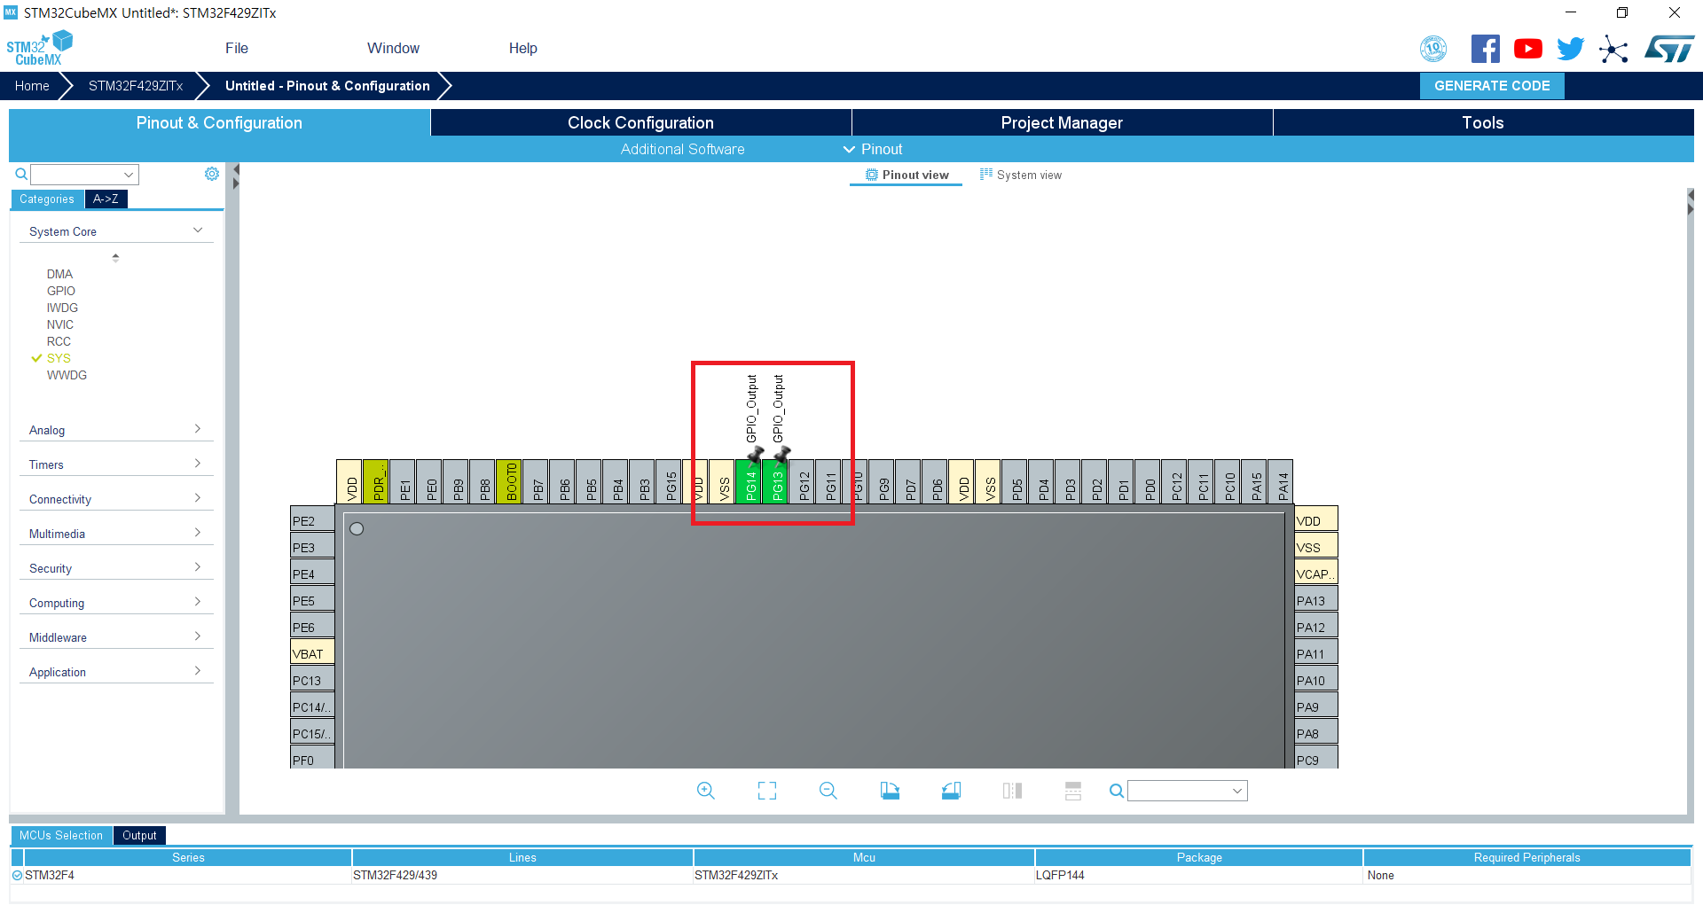1703x913 pixels.
Task: Click the PA13 pin on right side
Action: [1316, 600]
